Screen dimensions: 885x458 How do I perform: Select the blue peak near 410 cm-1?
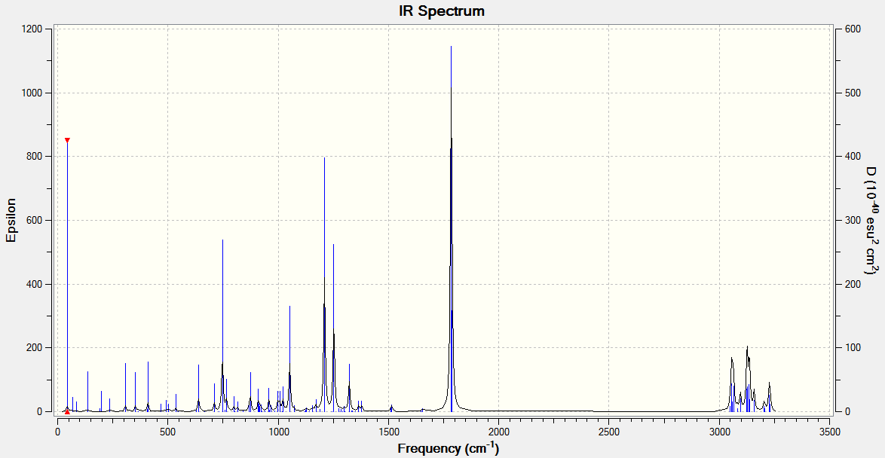148,387
